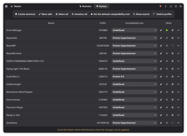Viewport: 187px width, 136px height.
Task: Toggle the shield icon for Persona 5 Royal
Action: [167, 107]
